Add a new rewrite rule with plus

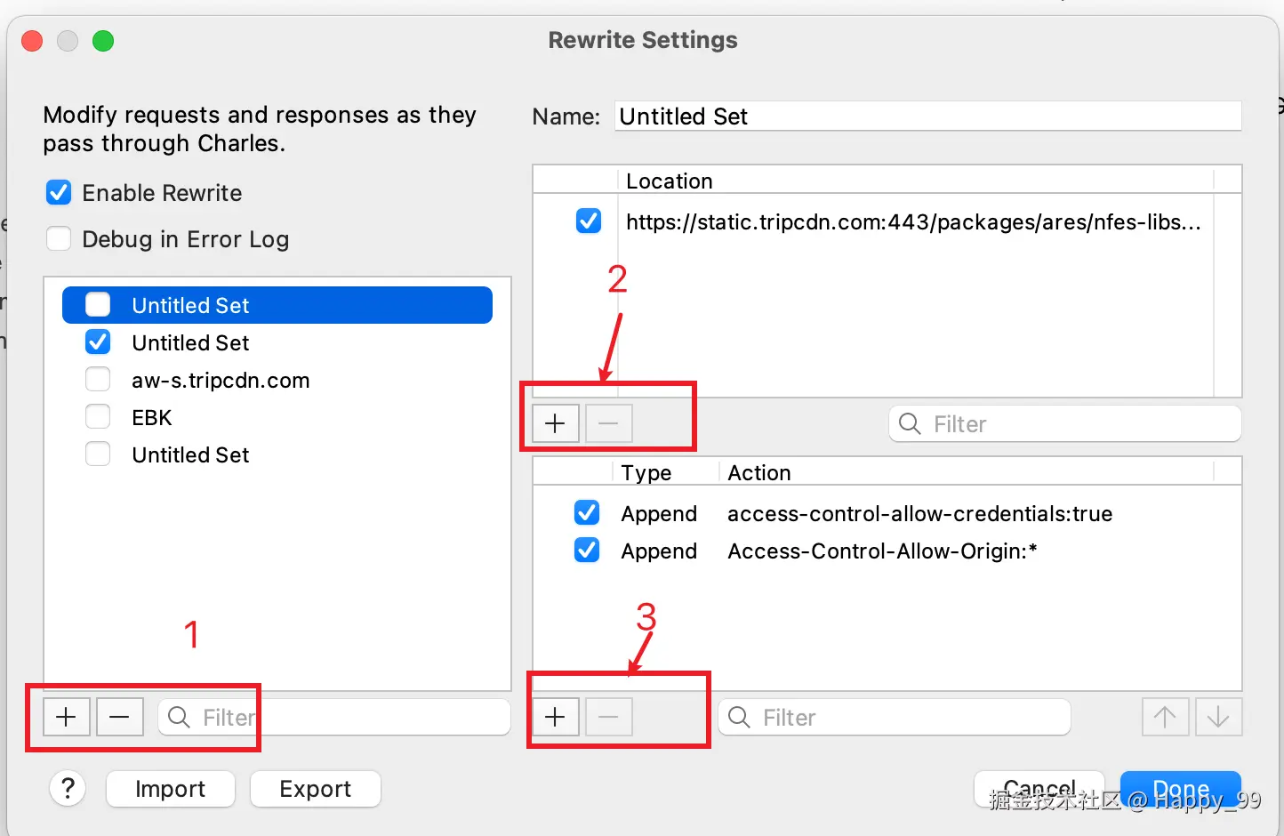coord(556,717)
